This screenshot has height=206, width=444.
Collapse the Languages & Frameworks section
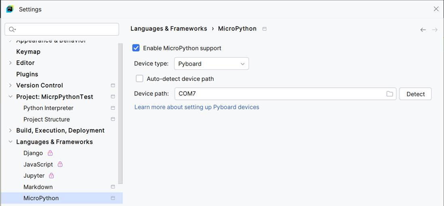coord(11,142)
